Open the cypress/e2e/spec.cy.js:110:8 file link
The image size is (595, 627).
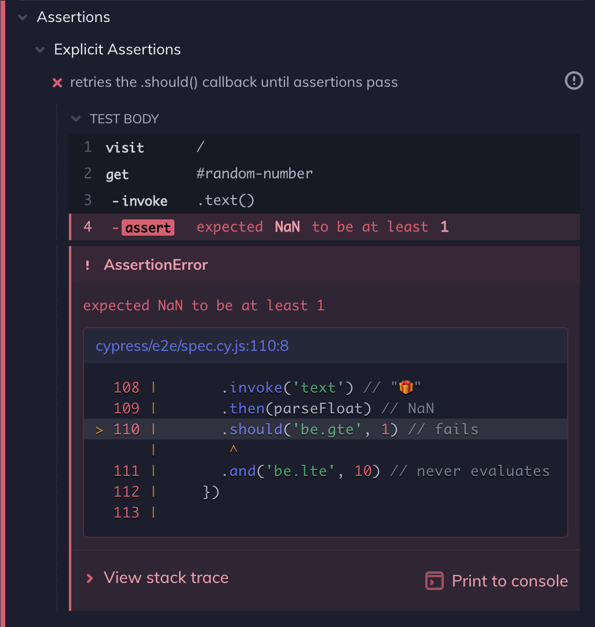[192, 347]
